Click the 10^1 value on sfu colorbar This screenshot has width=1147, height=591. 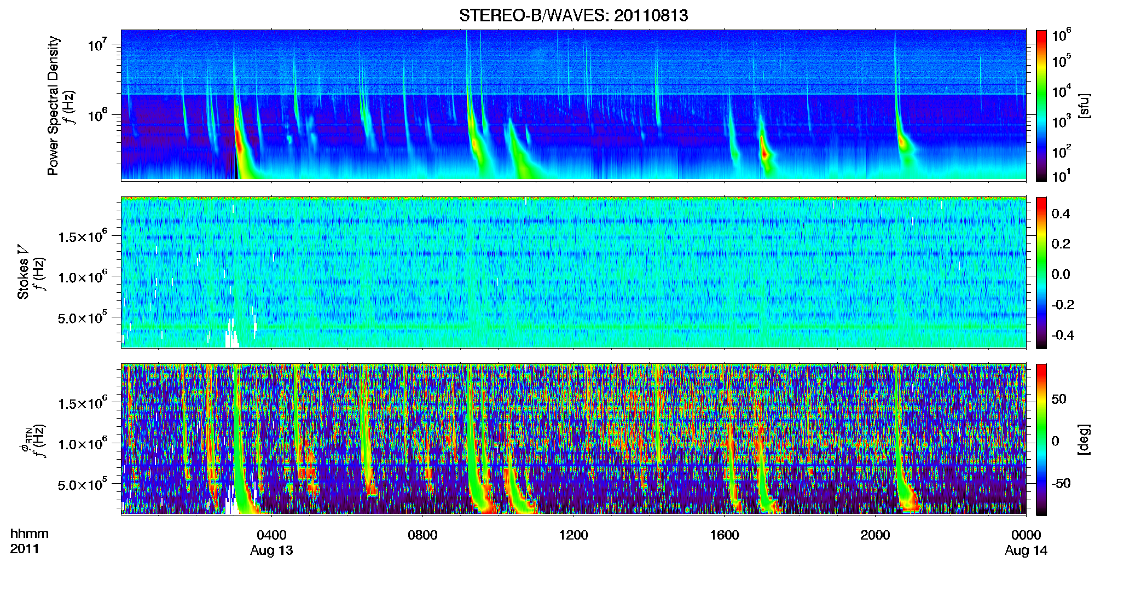1062,176
